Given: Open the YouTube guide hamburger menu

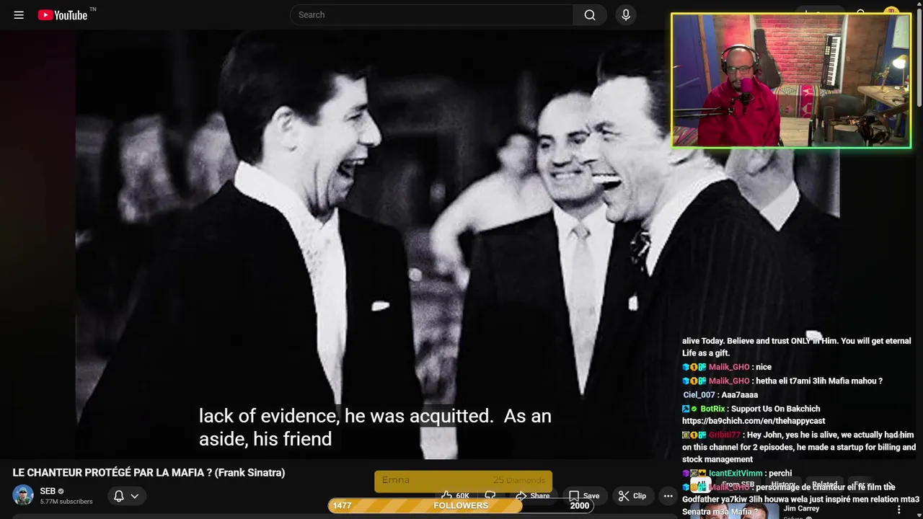Looking at the screenshot, I should (19, 15).
